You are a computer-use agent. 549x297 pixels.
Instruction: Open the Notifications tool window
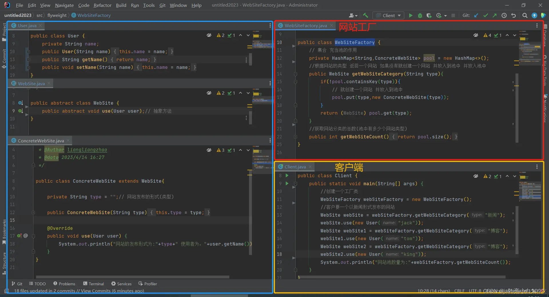coord(545,108)
